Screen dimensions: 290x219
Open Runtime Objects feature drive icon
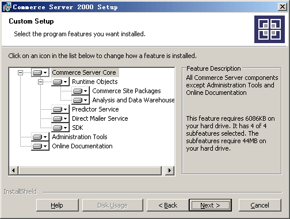pyautogui.click(x=60, y=82)
